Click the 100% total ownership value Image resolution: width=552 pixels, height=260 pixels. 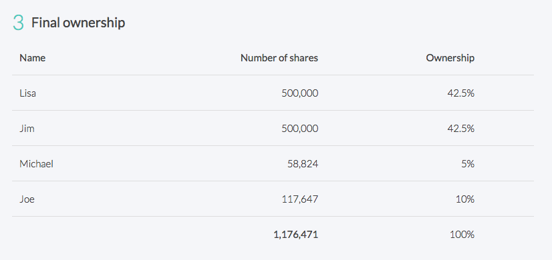[x=462, y=235]
